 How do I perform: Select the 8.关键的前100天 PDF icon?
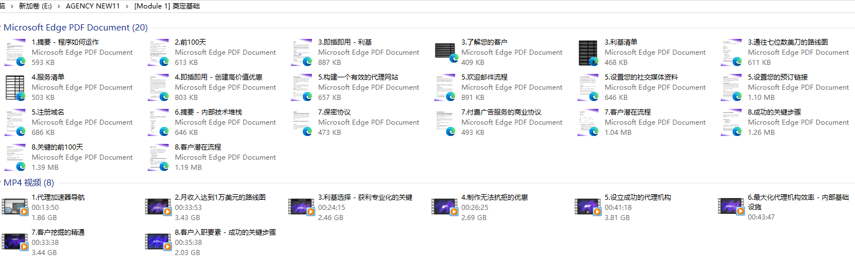pyautogui.click(x=15, y=157)
